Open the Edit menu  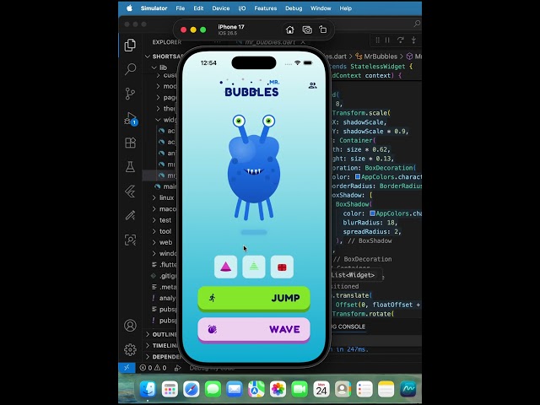[x=198, y=8]
